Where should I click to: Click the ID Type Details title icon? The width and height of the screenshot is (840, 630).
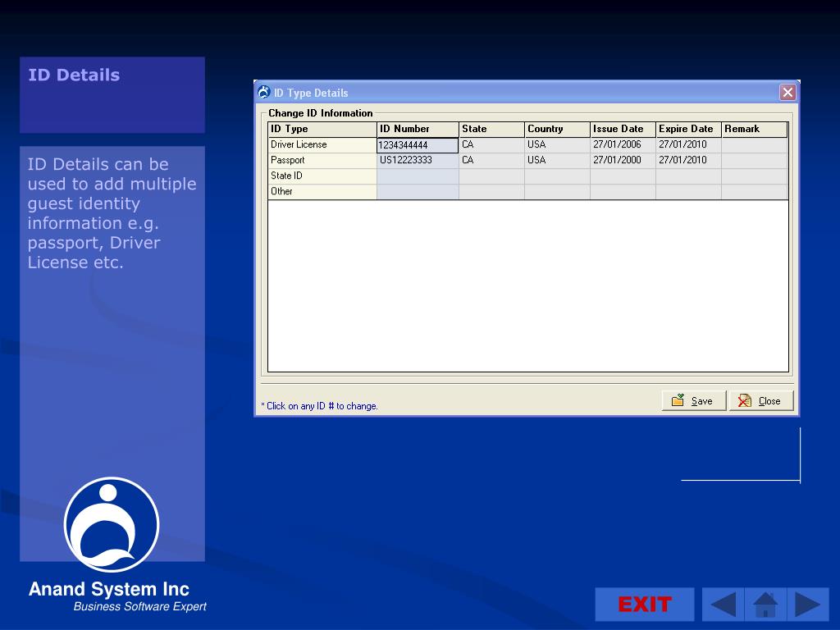pos(263,92)
